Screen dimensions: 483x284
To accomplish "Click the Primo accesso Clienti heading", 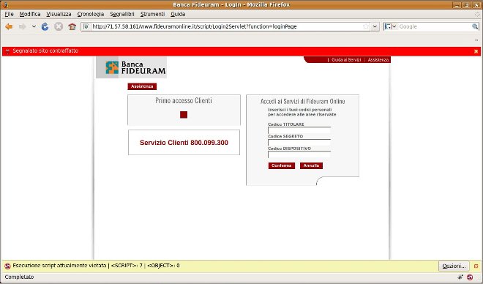I will [x=184, y=101].
